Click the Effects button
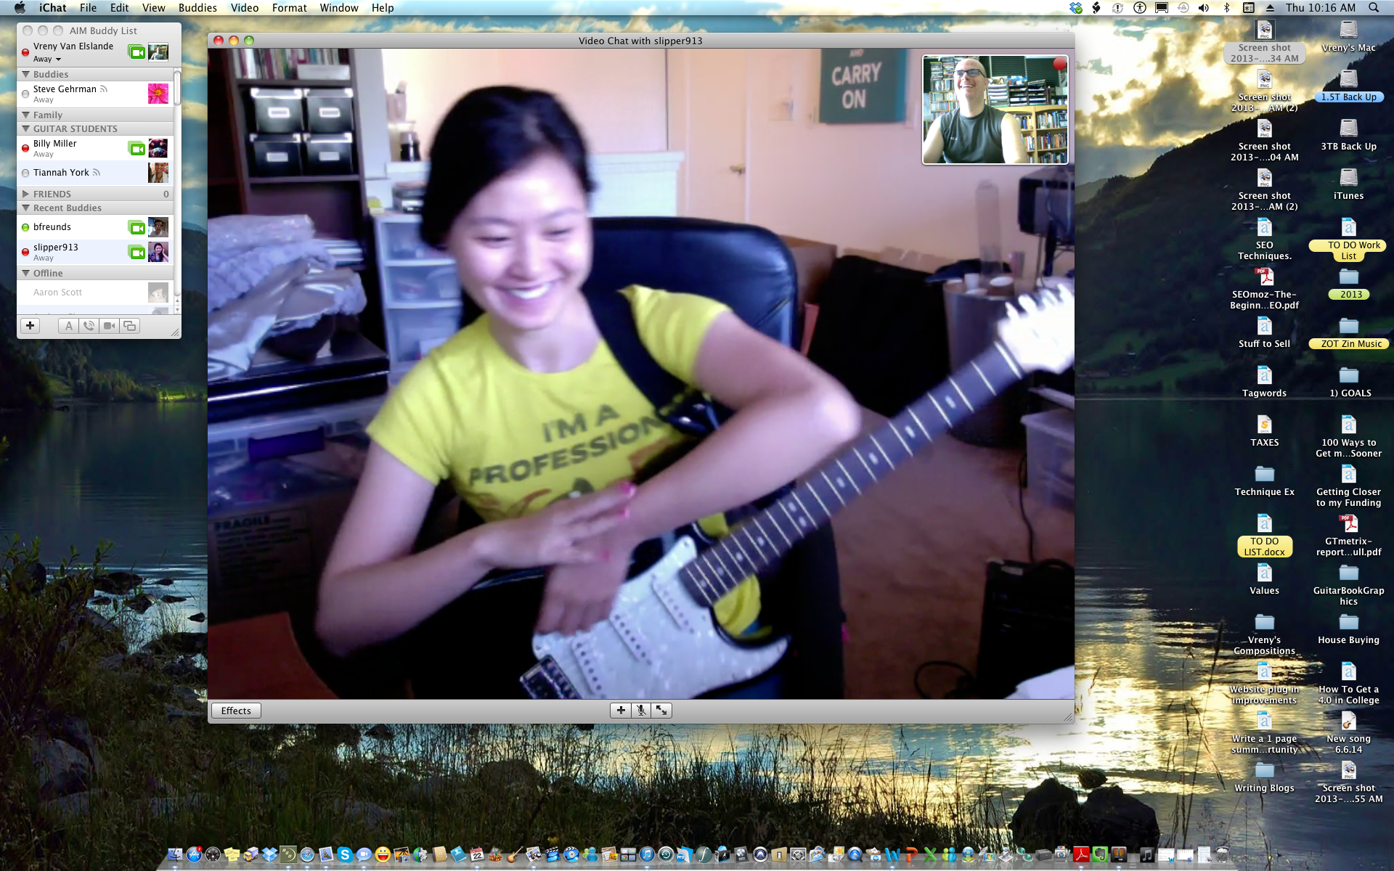The image size is (1394, 871). click(236, 711)
